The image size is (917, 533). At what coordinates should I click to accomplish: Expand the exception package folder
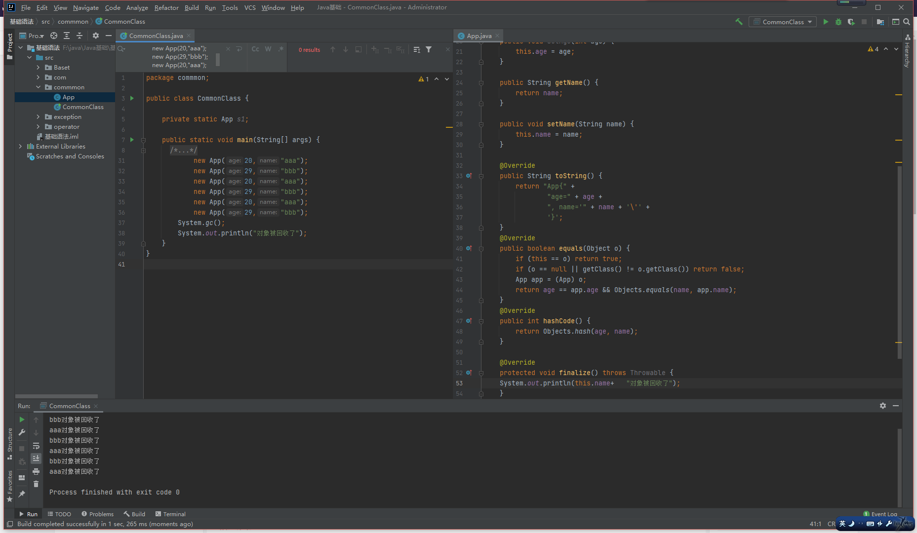(39, 117)
